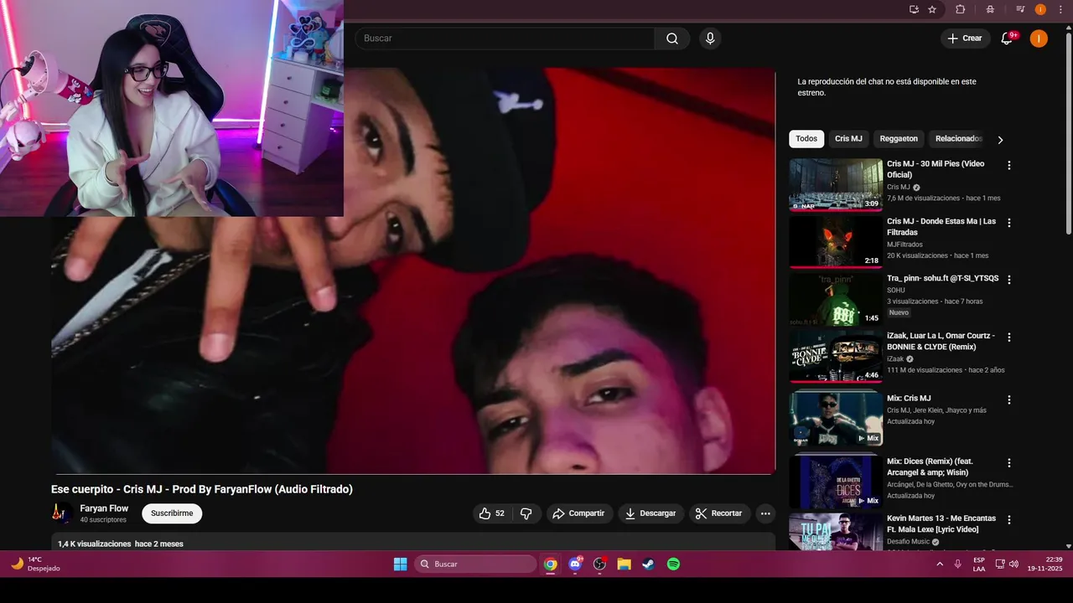The height and width of the screenshot is (603, 1073).
Task: Focus the YouTube Buscar search field
Action: (505, 39)
